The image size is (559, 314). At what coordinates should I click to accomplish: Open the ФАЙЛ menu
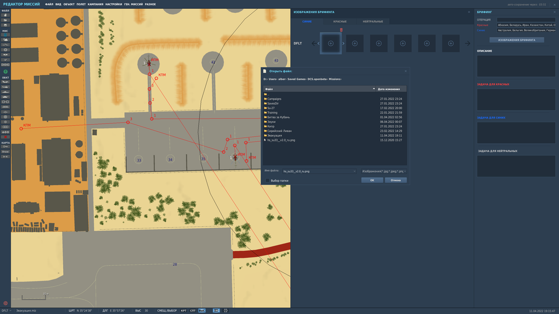[49, 4]
